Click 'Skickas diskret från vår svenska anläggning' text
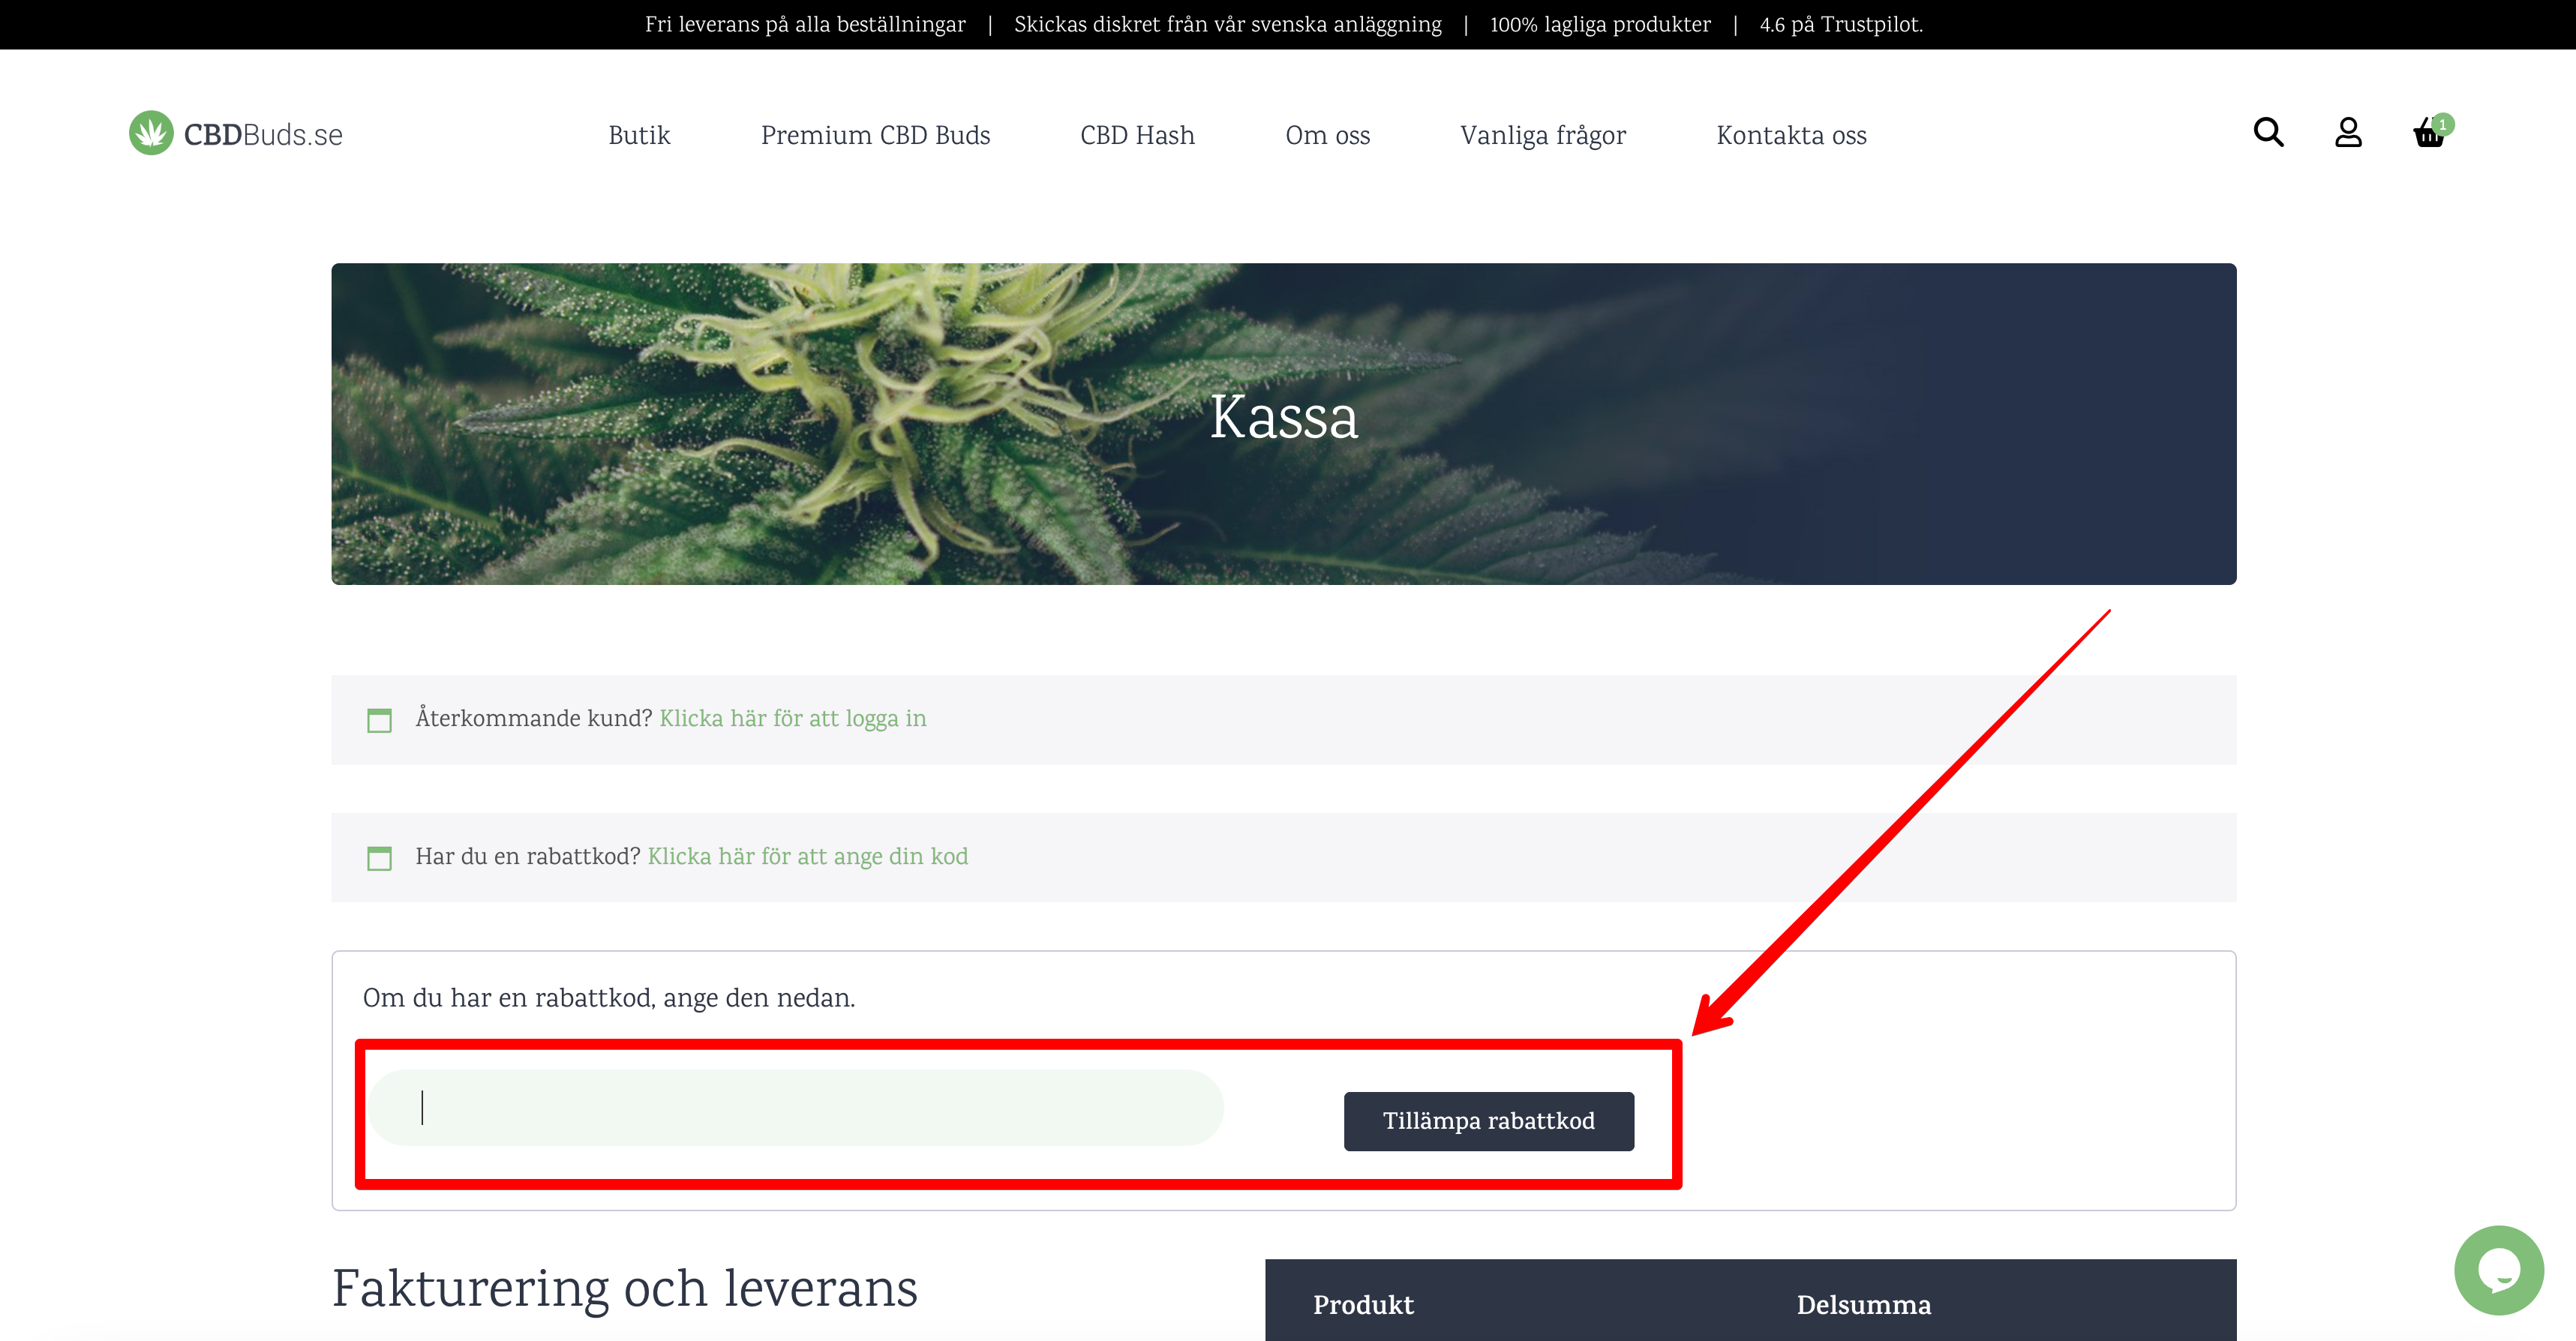Screen dimensions: 2576x1341 click(1227, 24)
